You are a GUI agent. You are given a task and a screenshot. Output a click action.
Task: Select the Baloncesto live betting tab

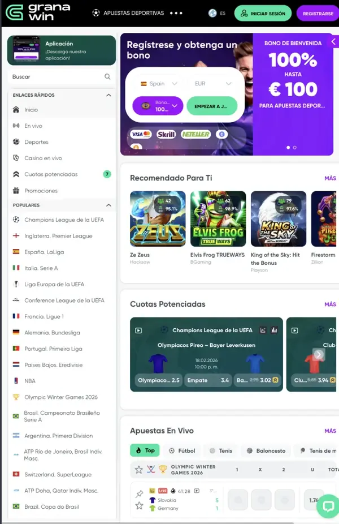coord(266,450)
